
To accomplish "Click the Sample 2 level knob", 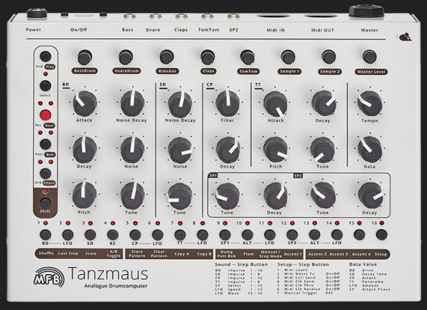I will pyautogui.click(x=329, y=57).
